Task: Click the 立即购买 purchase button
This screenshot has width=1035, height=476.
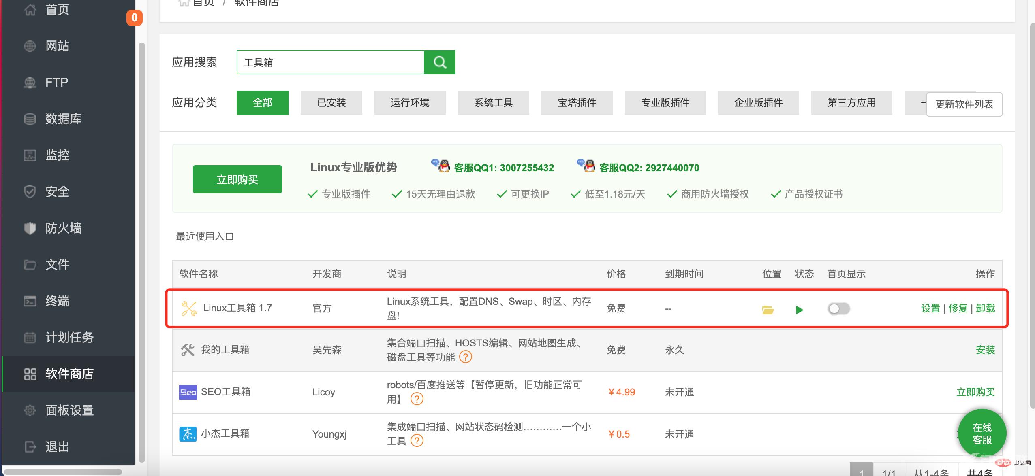Action: click(237, 179)
